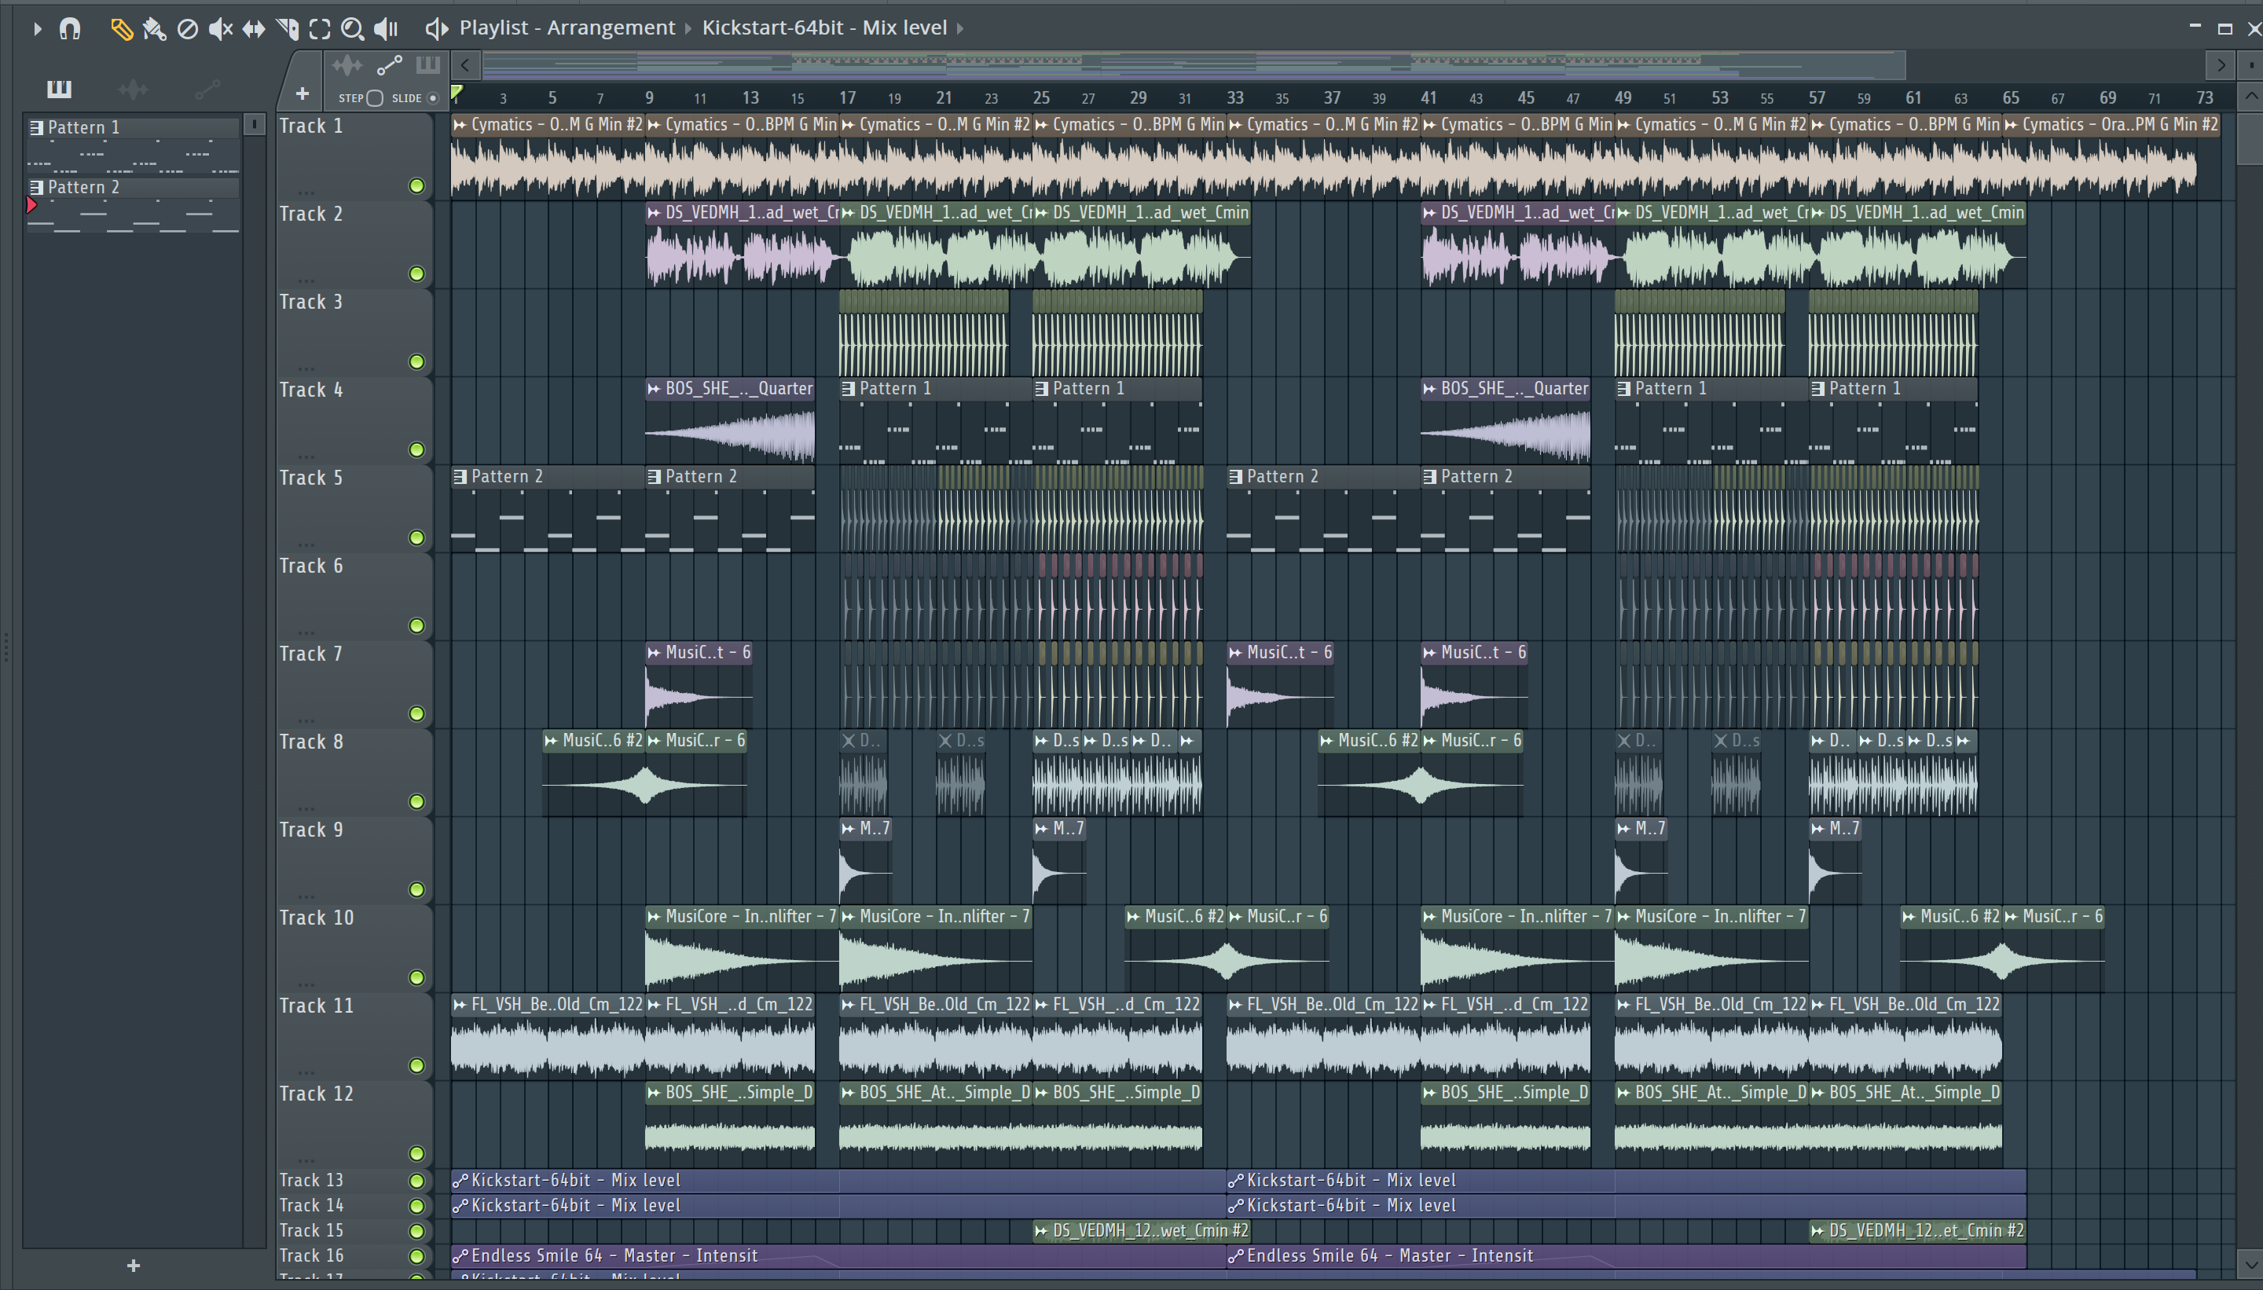The width and height of the screenshot is (2263, 1290).
Task: Focus audio clips using the waveform tab icon
Action: tap(347, 64)
